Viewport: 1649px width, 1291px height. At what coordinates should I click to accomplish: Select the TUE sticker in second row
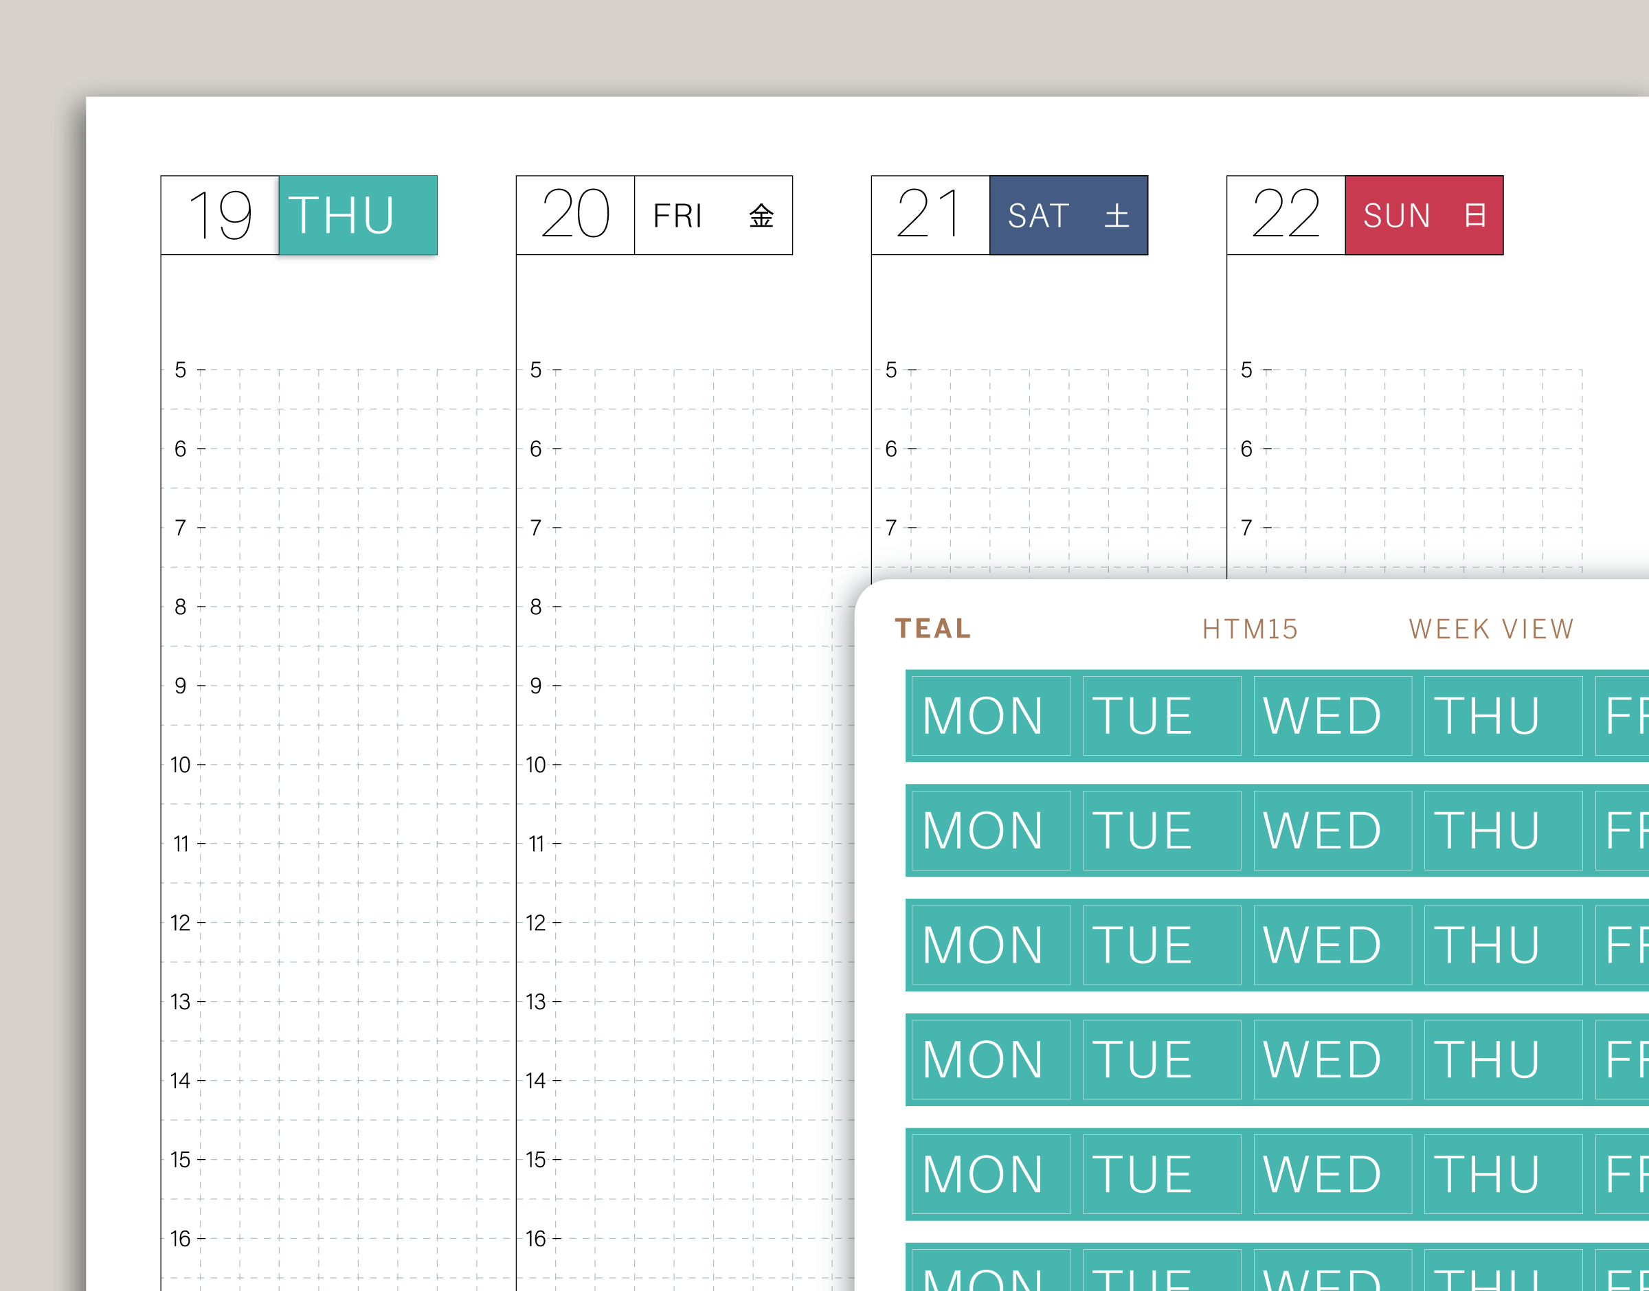1160,830
